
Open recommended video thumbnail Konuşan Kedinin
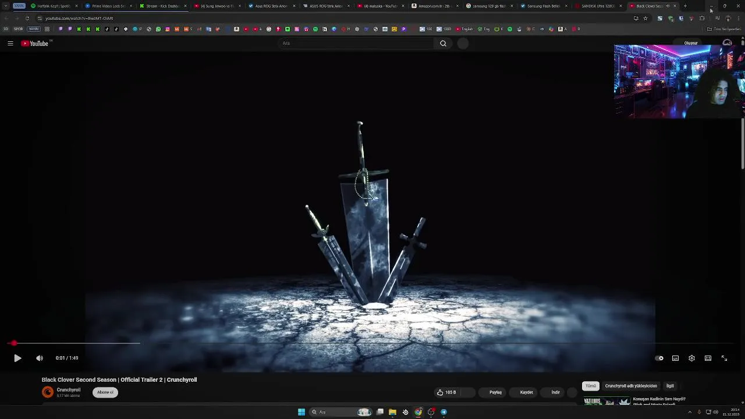pyautogui.click(x=607, y=402)
